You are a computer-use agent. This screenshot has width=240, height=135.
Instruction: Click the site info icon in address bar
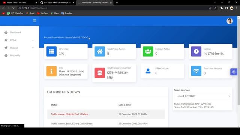click(19, 8)
